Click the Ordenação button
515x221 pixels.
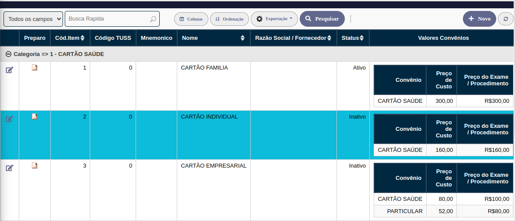point(229,19)
